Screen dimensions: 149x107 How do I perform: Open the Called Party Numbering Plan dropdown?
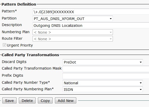pos(103,89)
